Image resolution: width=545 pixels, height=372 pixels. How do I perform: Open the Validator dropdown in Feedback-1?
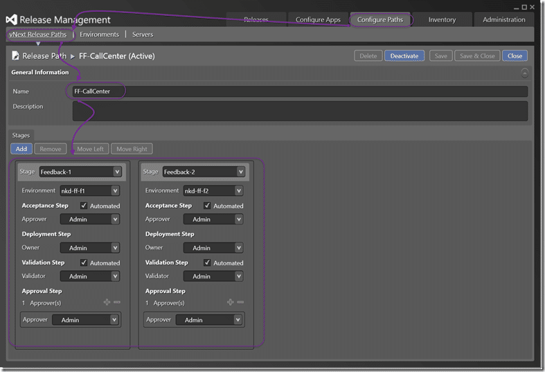[89, 276]
